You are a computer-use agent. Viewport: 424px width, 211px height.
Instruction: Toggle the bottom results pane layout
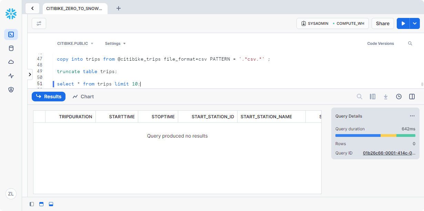(51, 204)
